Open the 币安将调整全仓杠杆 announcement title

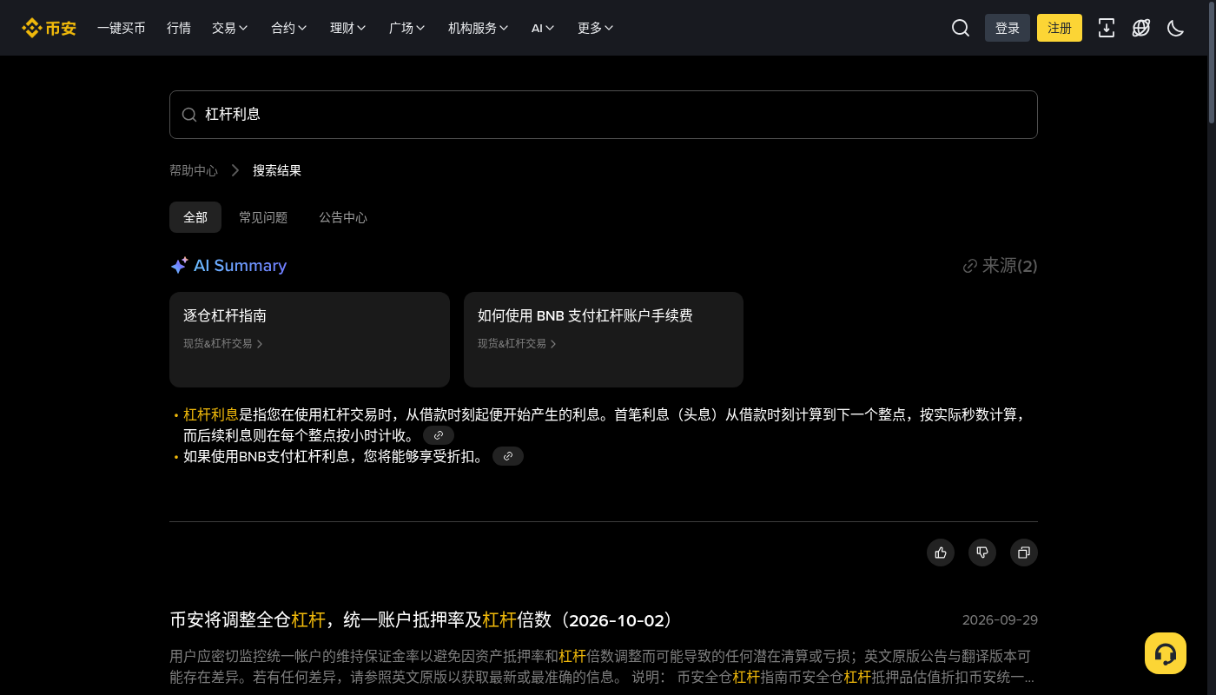click(422, 620)
